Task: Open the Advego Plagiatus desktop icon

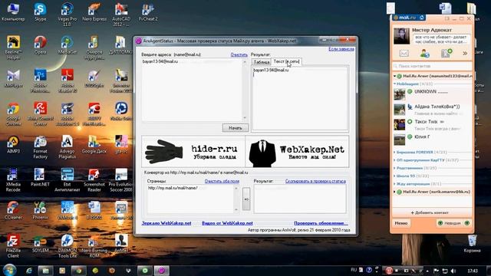Action: tap(67, 147)
